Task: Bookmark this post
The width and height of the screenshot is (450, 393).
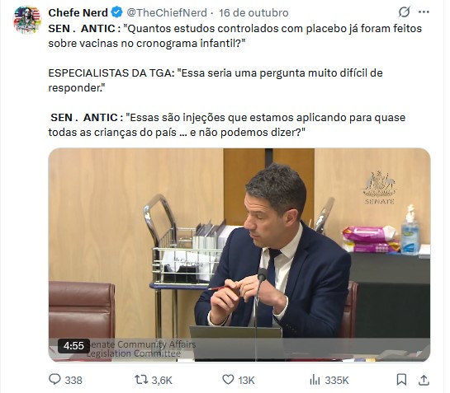Action: pyautogui.click(x=401, y=380)
